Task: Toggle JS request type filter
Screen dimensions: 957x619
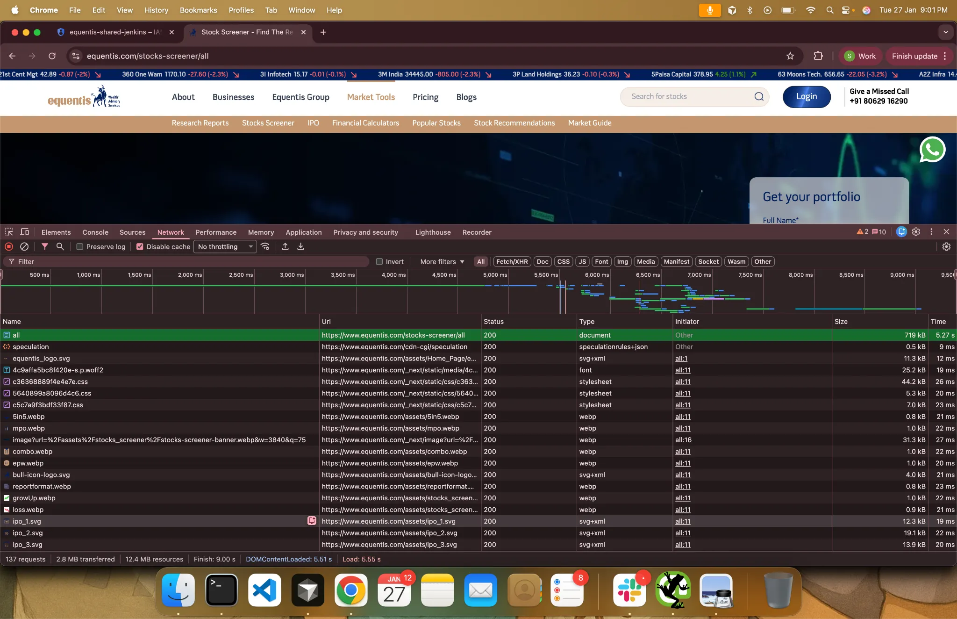Action: (582, 262)
